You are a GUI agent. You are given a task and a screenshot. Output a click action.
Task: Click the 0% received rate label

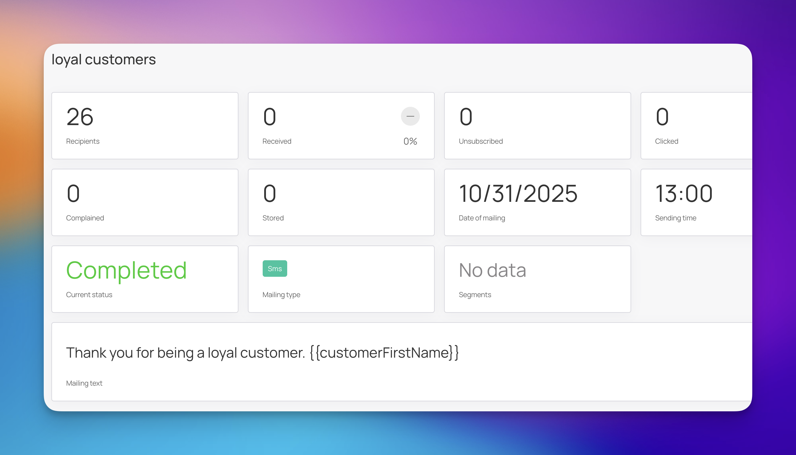point(410,141)
